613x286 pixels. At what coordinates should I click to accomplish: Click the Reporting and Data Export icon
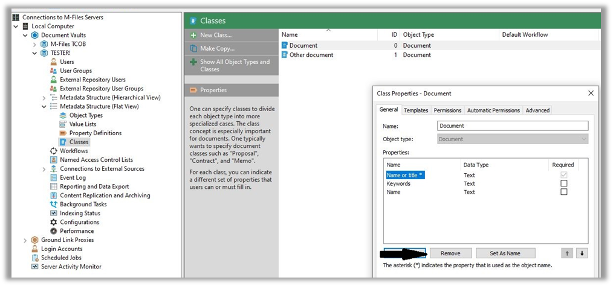click(54, 186)
